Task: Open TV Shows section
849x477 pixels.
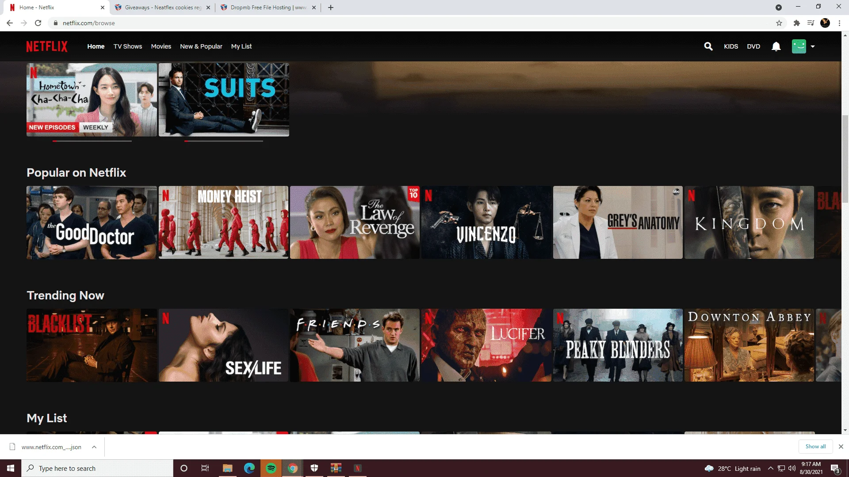Action: (128, 46)
